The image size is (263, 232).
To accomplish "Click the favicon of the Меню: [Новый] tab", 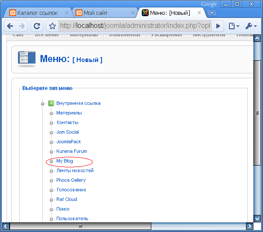I will 145,13.
